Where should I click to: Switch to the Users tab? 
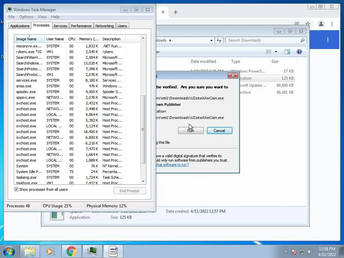pos(122,26)
